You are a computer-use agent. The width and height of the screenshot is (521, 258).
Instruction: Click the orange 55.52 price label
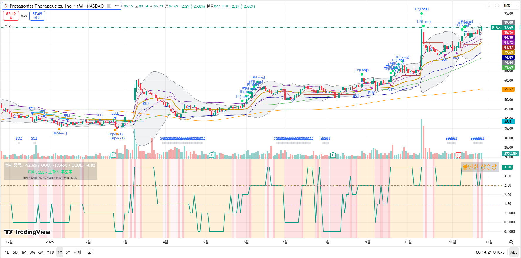pyautogui.click(x=508, y=89)
